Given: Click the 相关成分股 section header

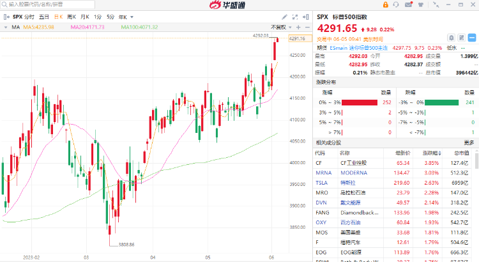Looking at the screenshot, I should [328, 143].
